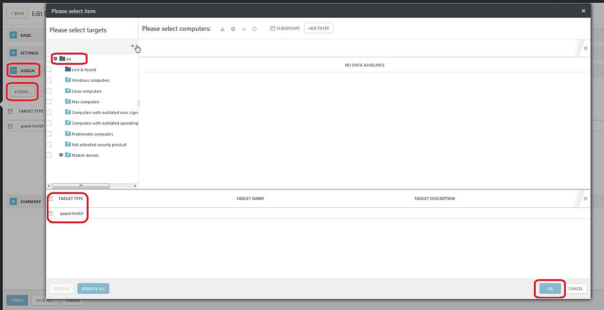Collapse the All group tree node
604x310 pixels.
[55, 59]
